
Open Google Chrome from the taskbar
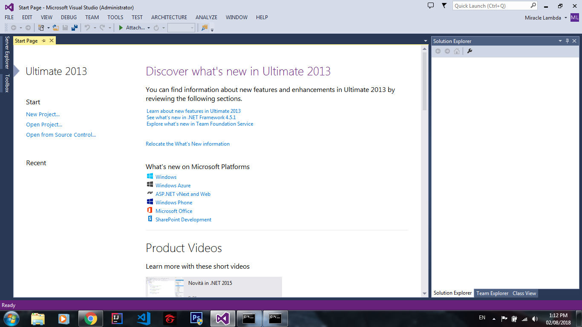point(90,318)
